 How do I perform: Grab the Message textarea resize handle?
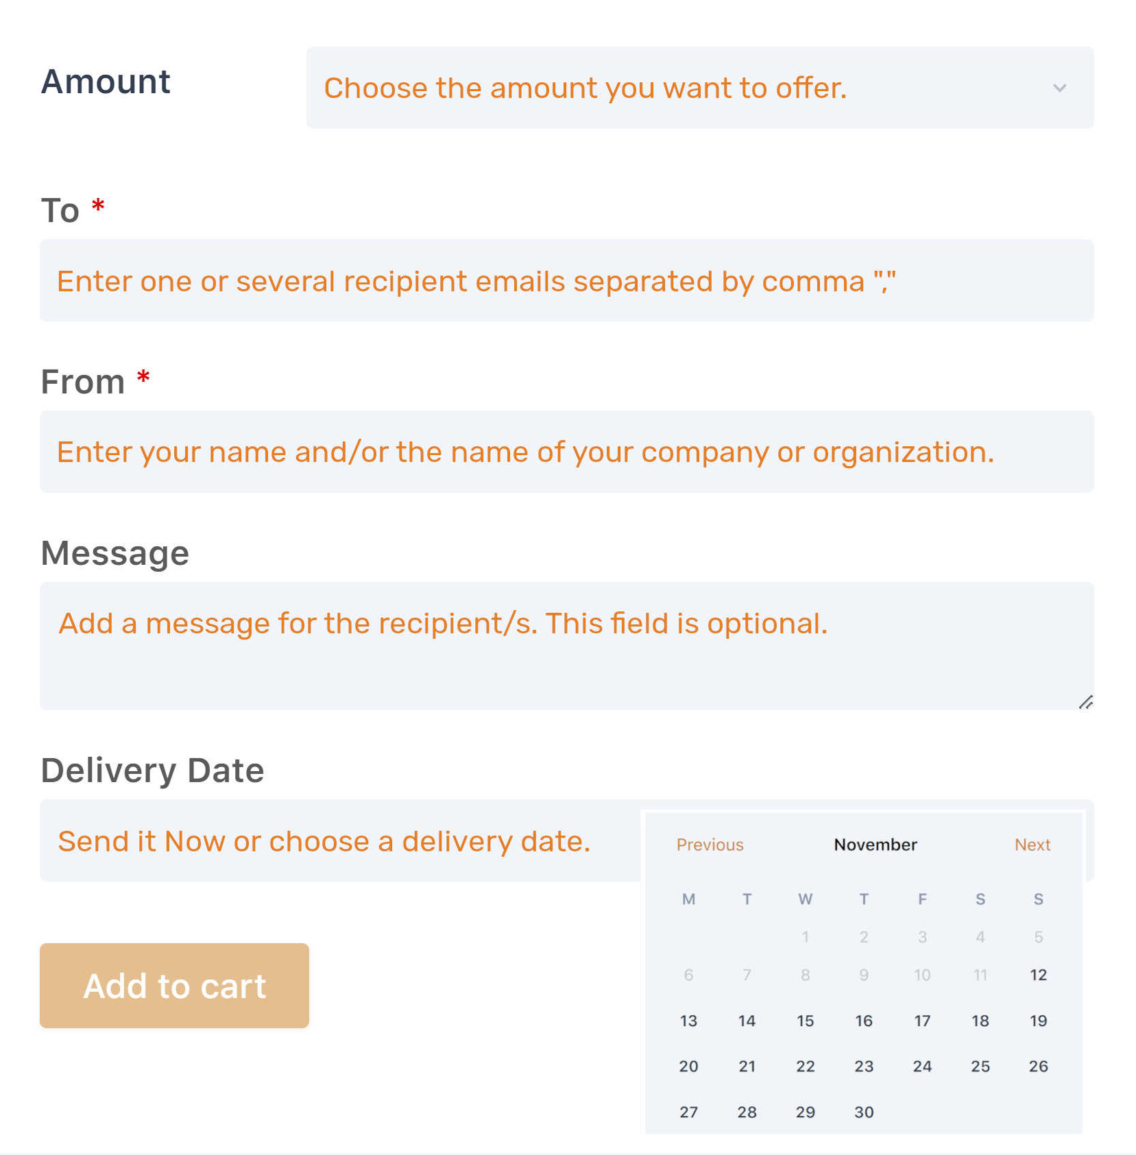click(1086, 702)
